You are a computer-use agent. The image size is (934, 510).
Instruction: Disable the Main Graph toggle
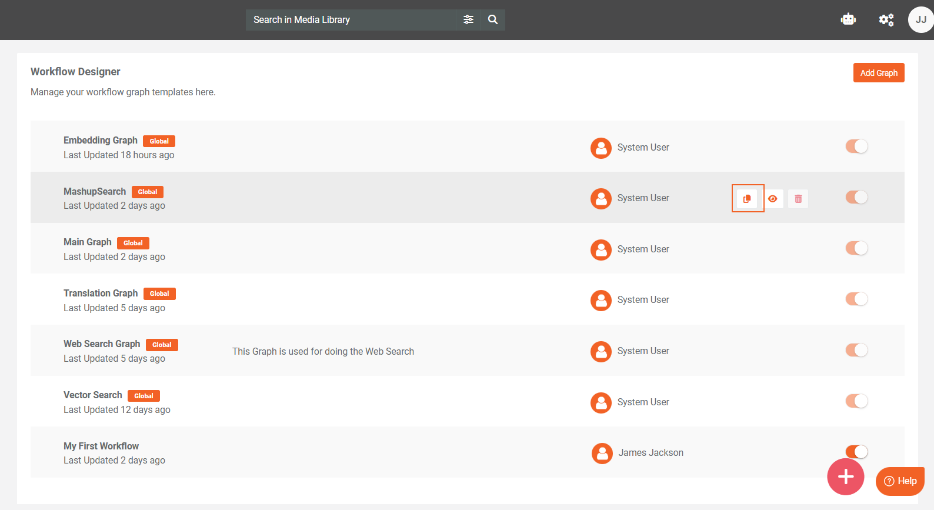point(856,248)
